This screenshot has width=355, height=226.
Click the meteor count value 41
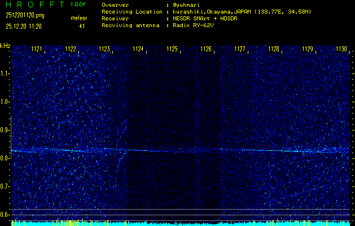[82, 26]
